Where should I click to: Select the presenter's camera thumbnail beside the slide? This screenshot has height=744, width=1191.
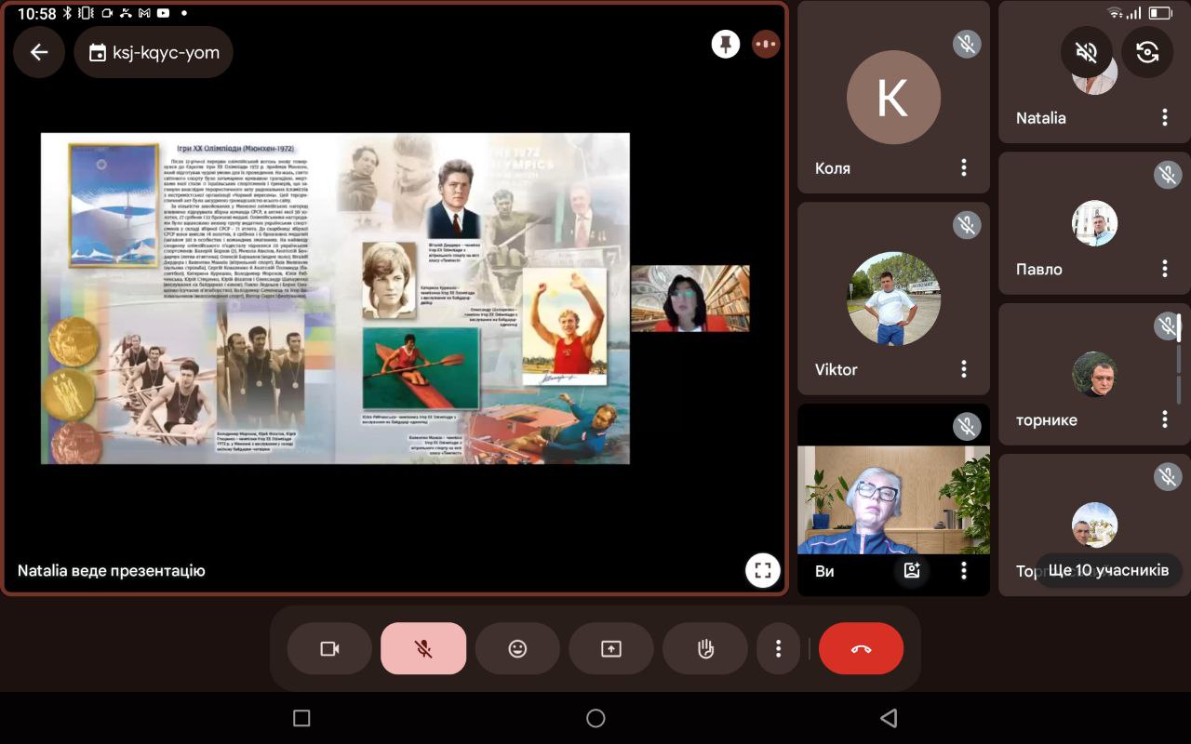689,299
